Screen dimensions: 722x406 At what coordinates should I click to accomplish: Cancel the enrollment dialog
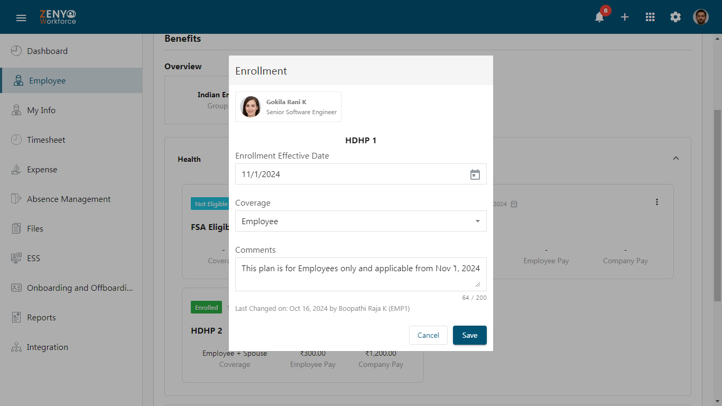[x=428, y=335]
